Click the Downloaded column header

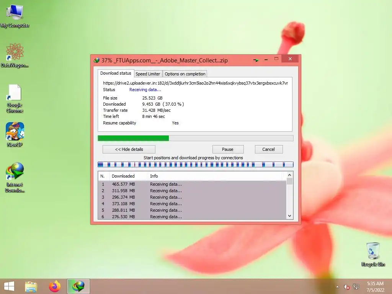coord(129,176)
